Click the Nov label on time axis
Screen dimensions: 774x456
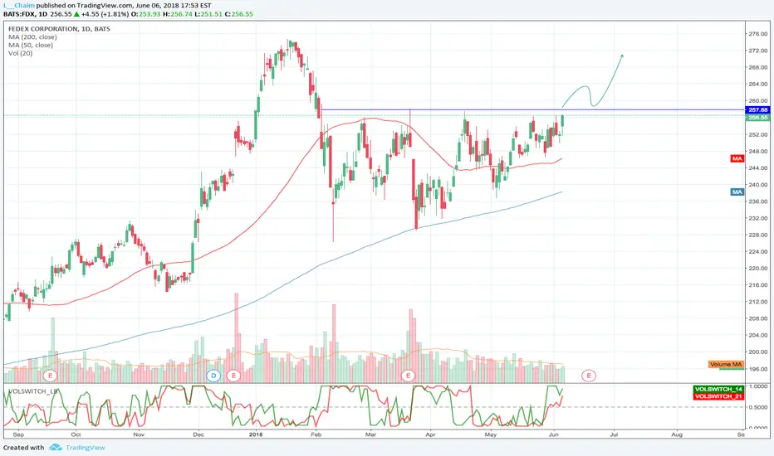coord(139,434)
